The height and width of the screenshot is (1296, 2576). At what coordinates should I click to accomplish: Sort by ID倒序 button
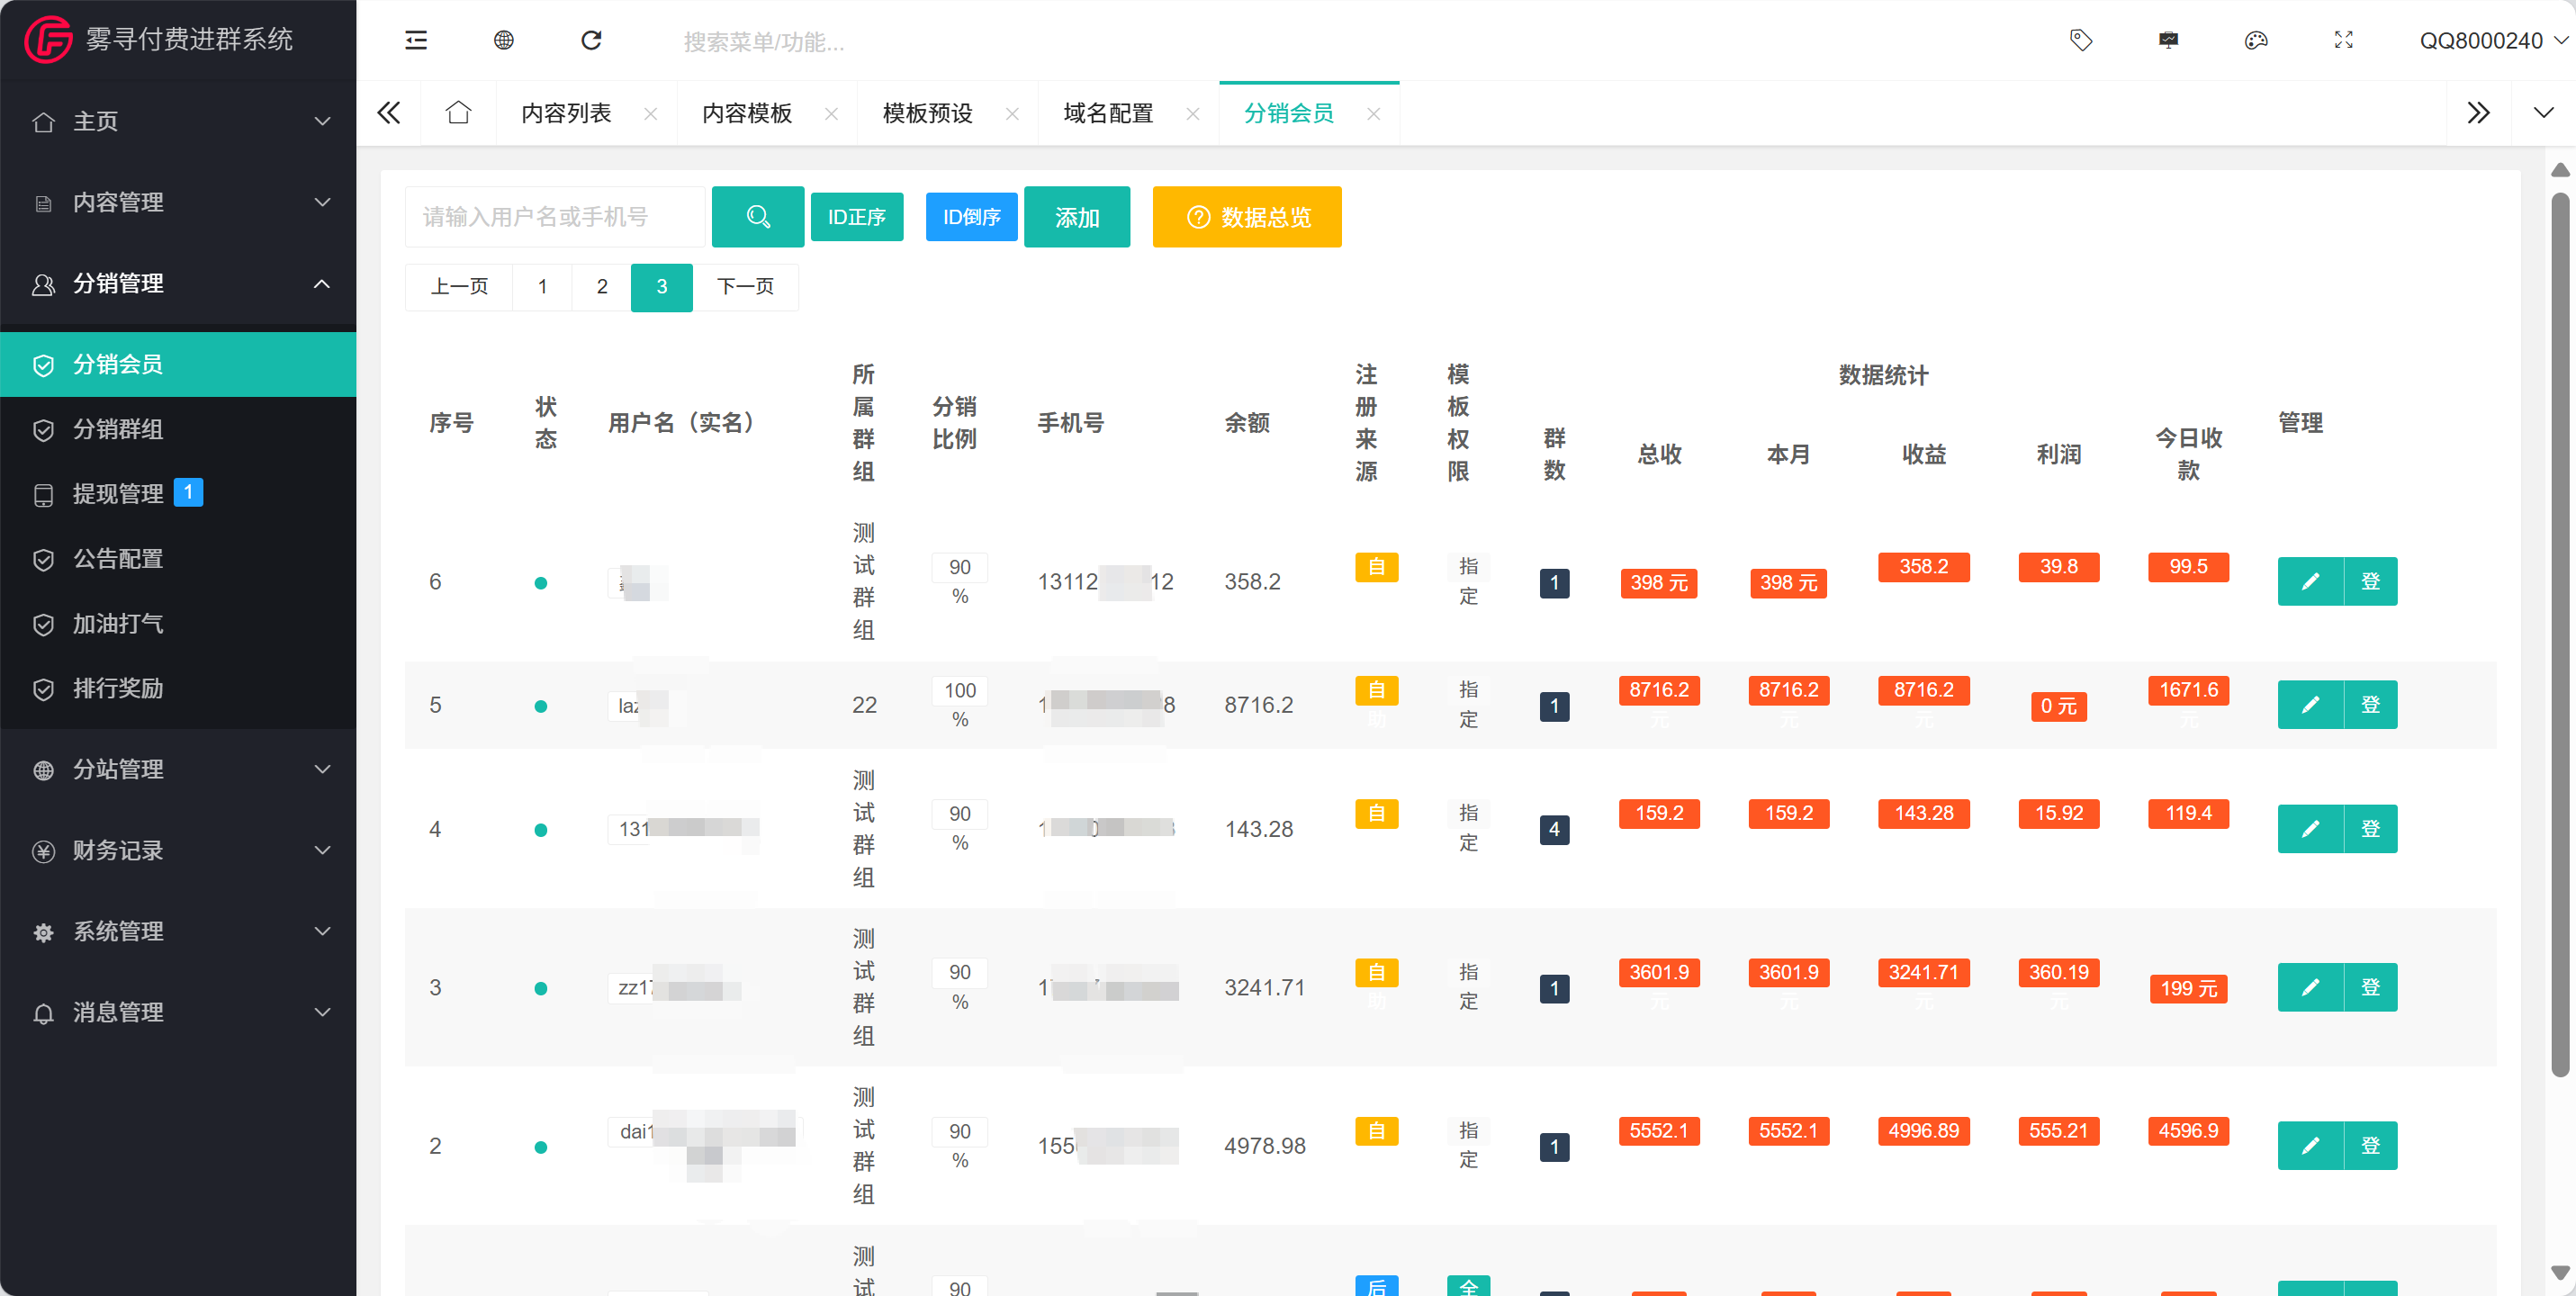tap(971, 216)
